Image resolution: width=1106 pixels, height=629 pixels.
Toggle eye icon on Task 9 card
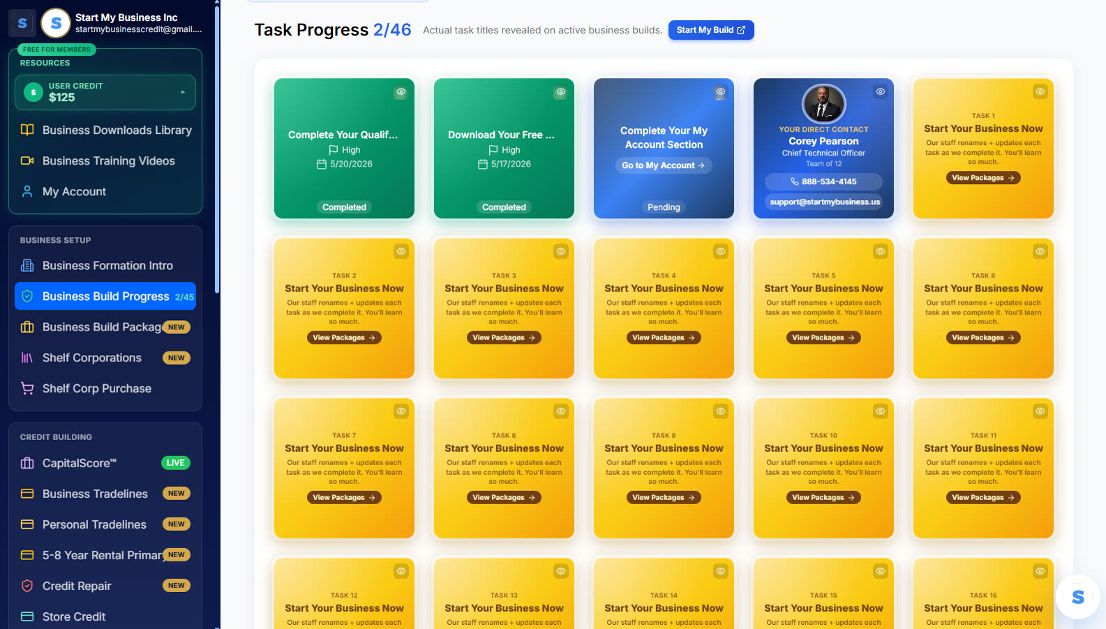pos(721,411)
